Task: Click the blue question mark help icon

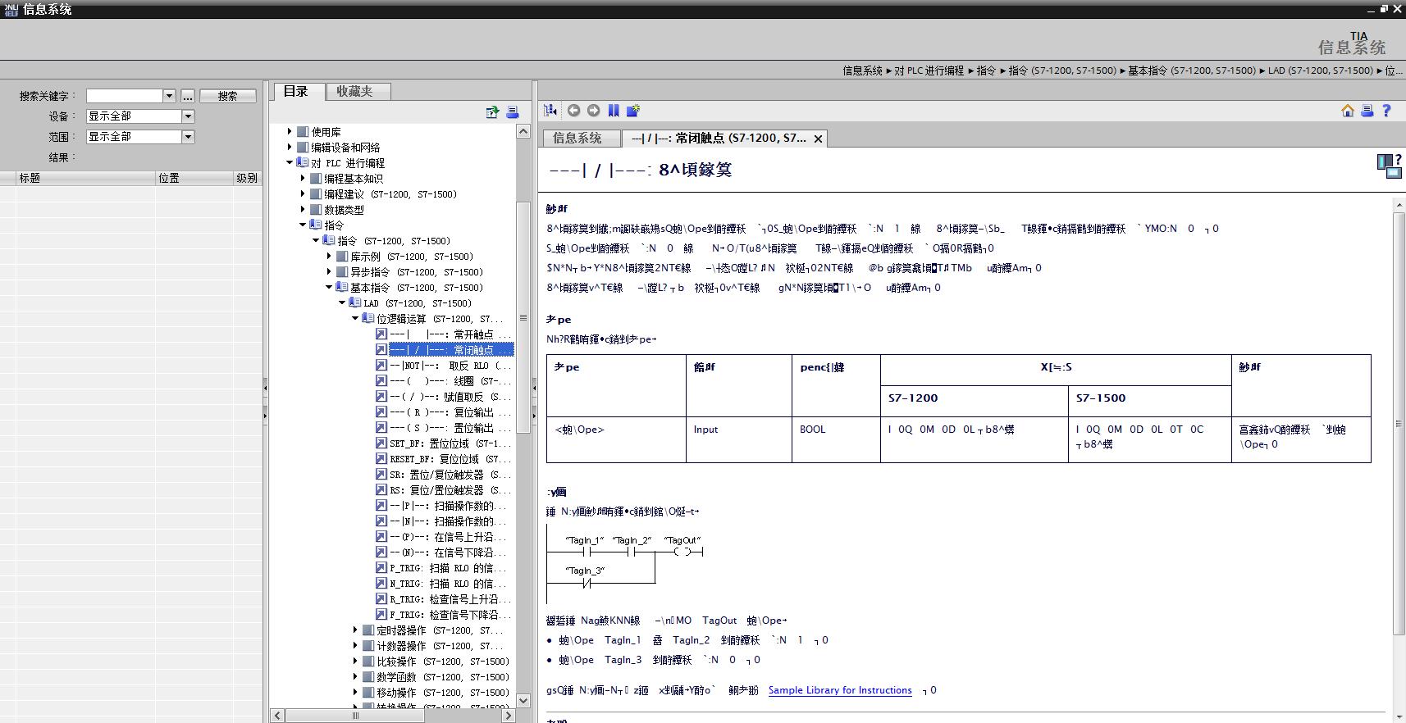Action: (1386, 111)
